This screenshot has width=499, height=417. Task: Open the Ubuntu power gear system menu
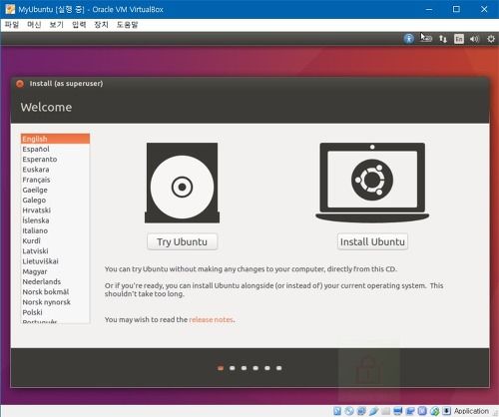(491, 39)
